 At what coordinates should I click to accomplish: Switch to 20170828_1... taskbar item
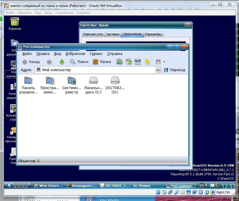point(115,186)
